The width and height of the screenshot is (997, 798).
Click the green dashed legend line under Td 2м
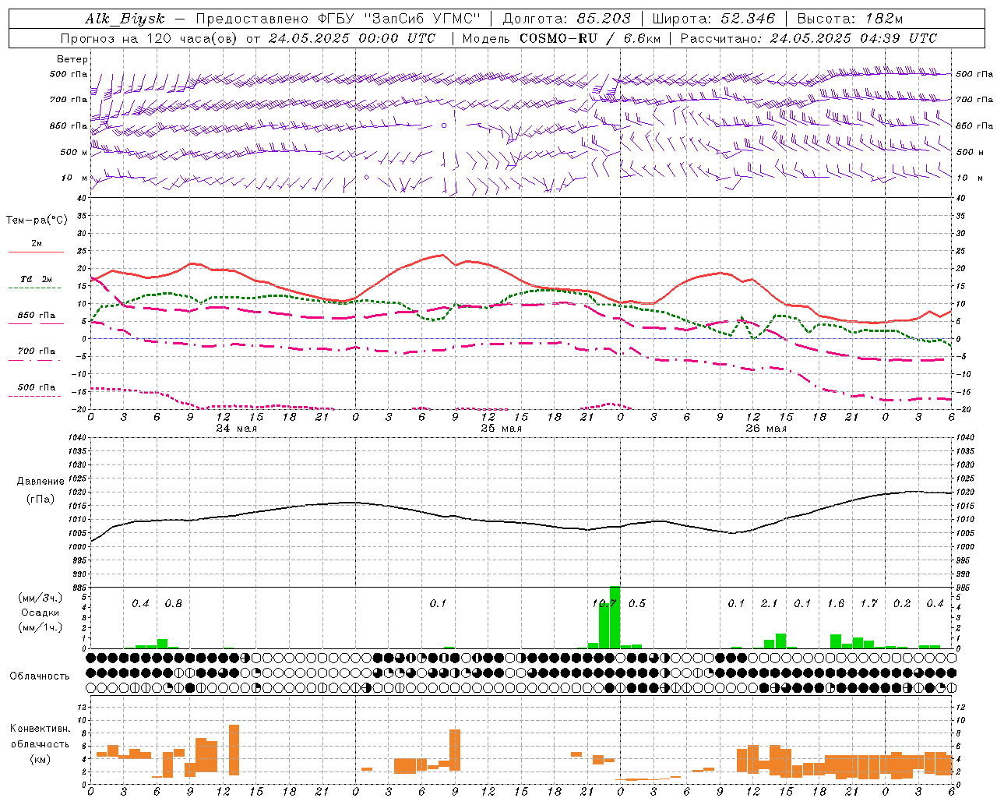pyautogui.click(x=36, y=288)
